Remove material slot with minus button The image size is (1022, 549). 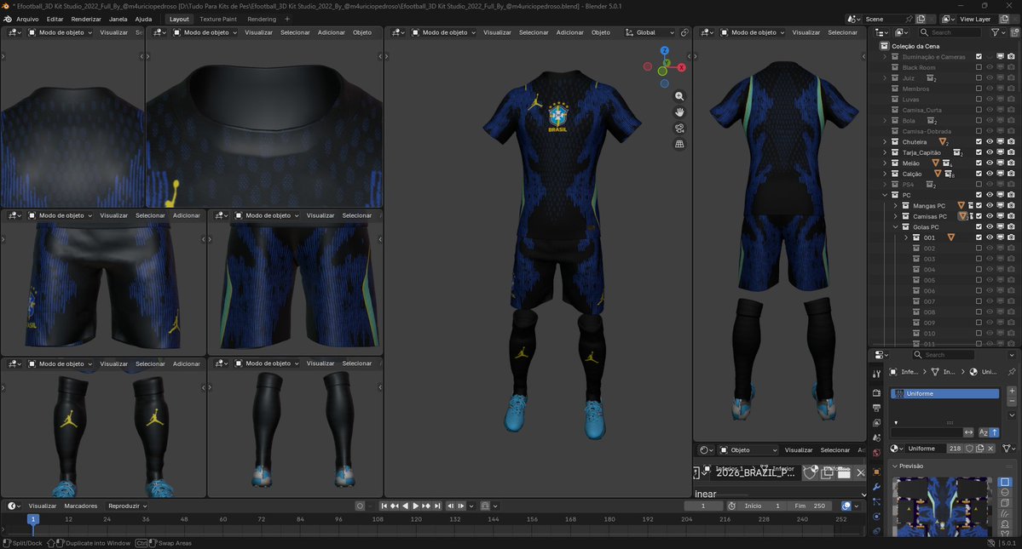pos(1012,402)
